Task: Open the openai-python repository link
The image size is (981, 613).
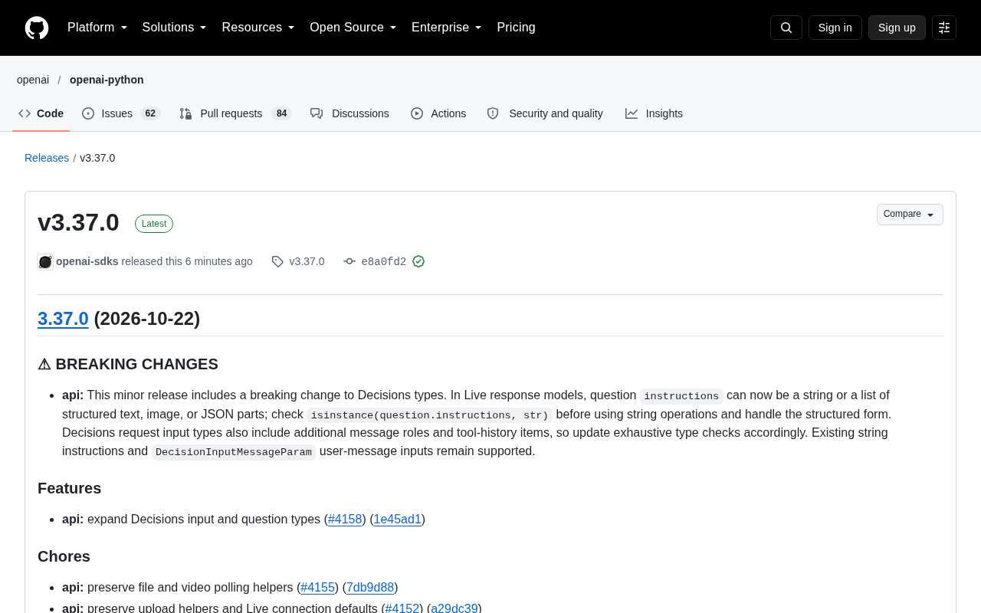Action: (x=107, y=80)
